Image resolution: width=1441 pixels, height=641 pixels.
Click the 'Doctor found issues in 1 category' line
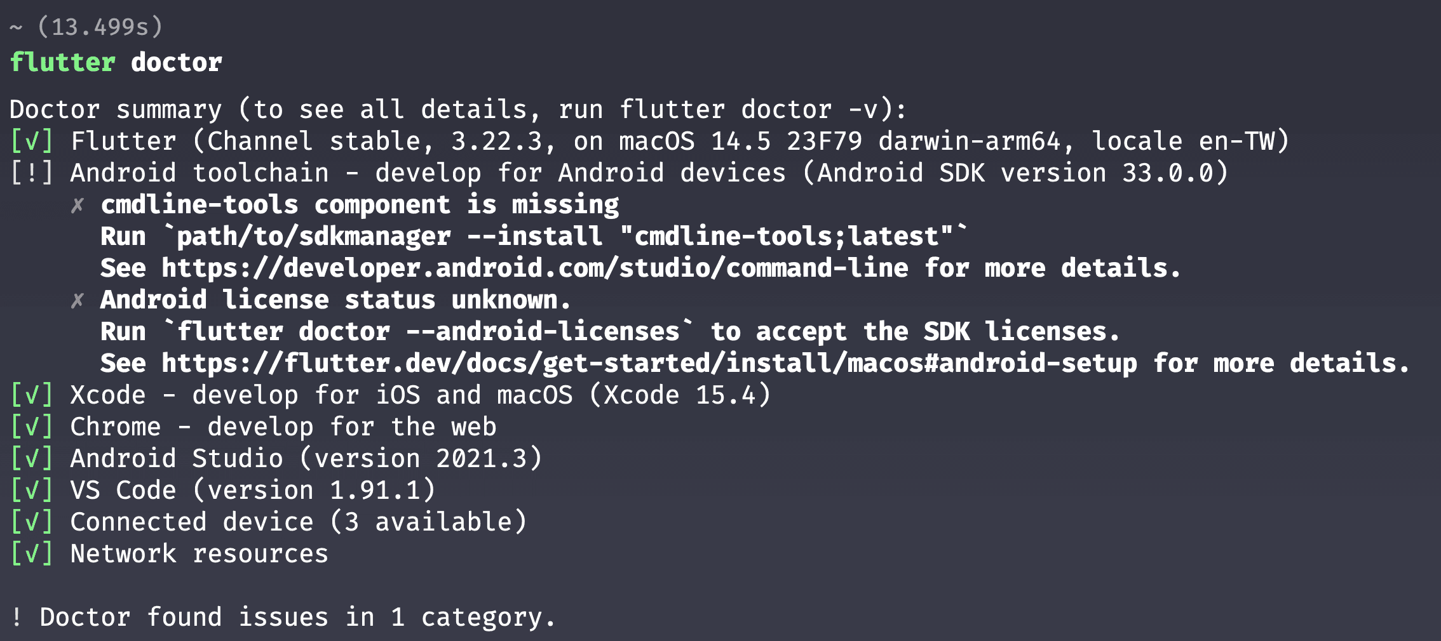pos(283,617)
